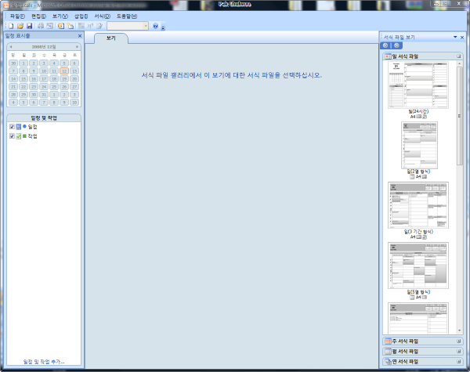Choose the 일(3 기간 형식) template thumbnail
The height and width of the screenshot is (372, 470).
pos(418,205)
